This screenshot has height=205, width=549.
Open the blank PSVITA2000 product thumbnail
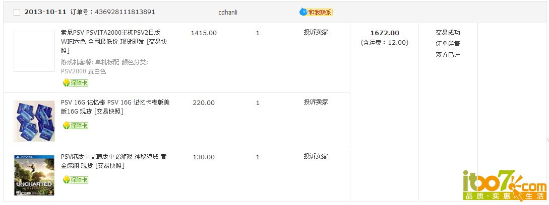[x=34, y=51]
